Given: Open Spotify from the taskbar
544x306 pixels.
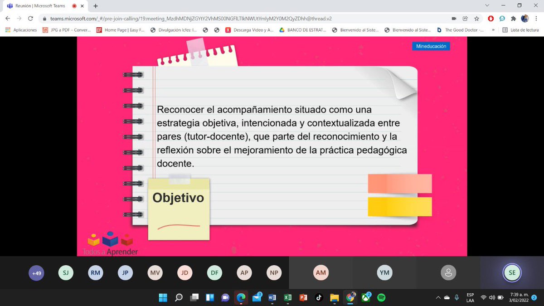Looking at the screenshot, I should (x=381, y=297).
